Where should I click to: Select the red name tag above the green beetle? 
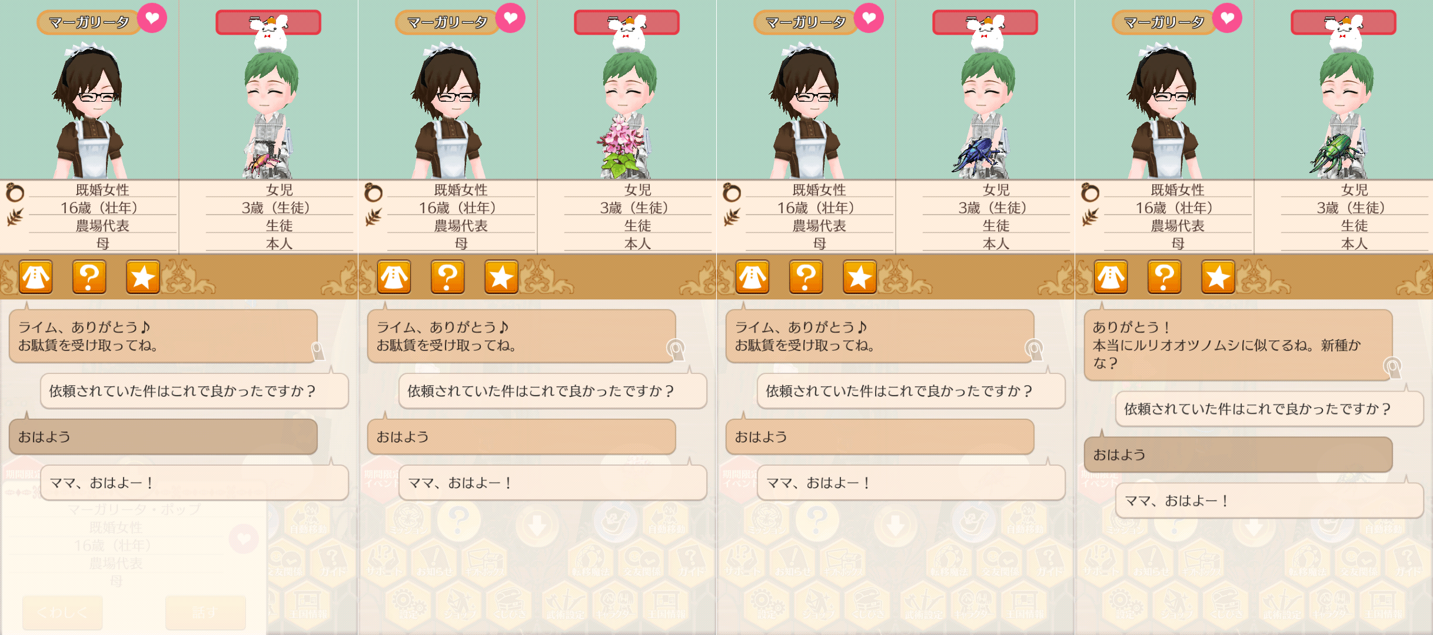coord(1343,23)
